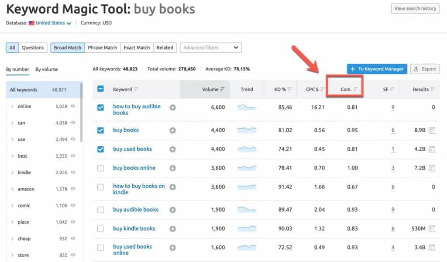Screen dimensions: 447x262
Task: Open the Advanced filters dropdown
Action: click(211, 48)
